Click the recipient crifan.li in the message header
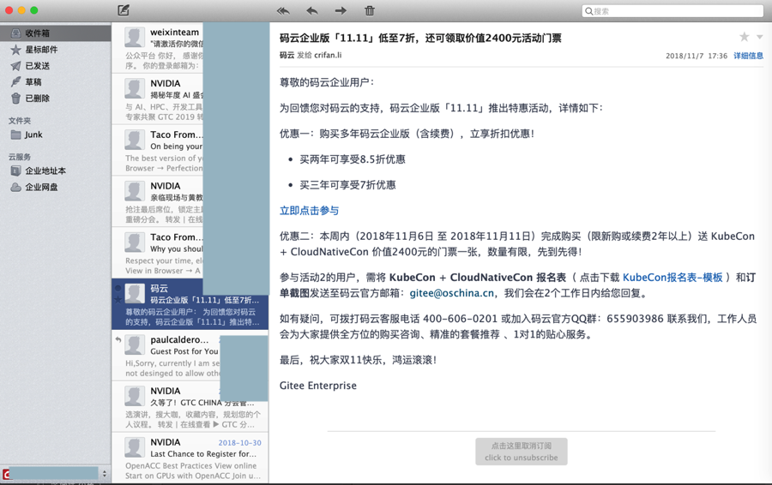 tap(328, 55)
